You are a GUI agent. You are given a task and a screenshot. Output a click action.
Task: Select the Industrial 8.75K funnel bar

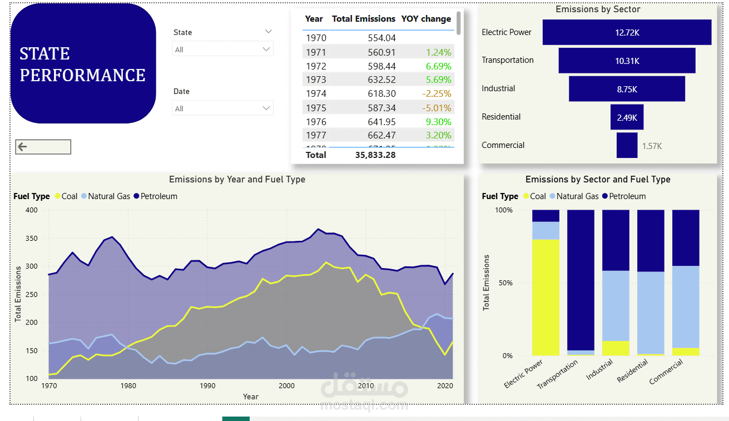pyautogui.click(x=627, y=89)
